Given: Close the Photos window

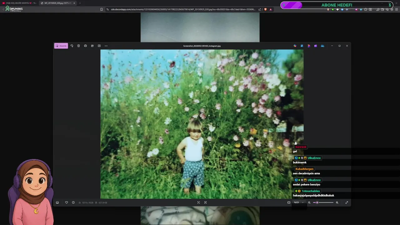Looking at the screenshot, I should coord(347,46).
